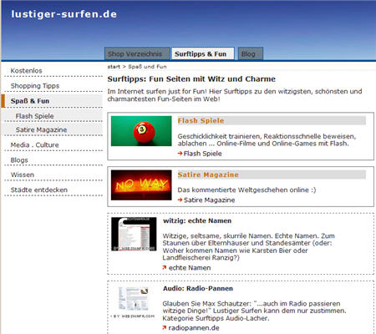Follow the arrow link 'Satire Magazine'
This screenshot has width=376, height=334.
209,200
